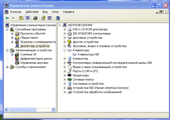Open the Справка menu
The image size is (170, 120).
[x=68, y=12]
